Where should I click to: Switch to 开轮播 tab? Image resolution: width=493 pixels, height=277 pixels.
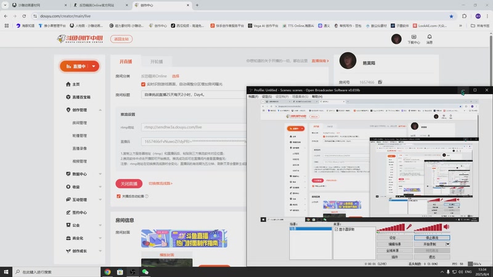[157, 62]
